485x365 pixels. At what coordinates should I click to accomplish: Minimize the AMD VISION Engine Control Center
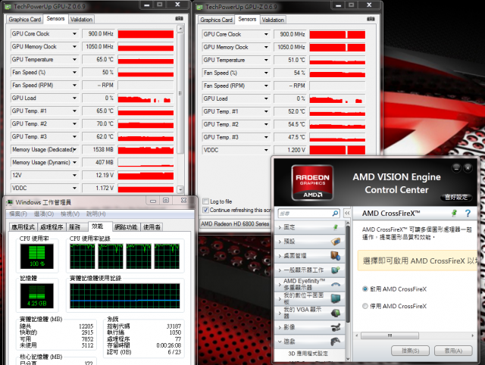[456, 168]
